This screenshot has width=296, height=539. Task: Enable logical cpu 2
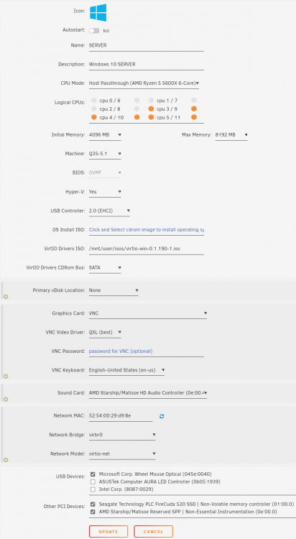pos(94,109)
